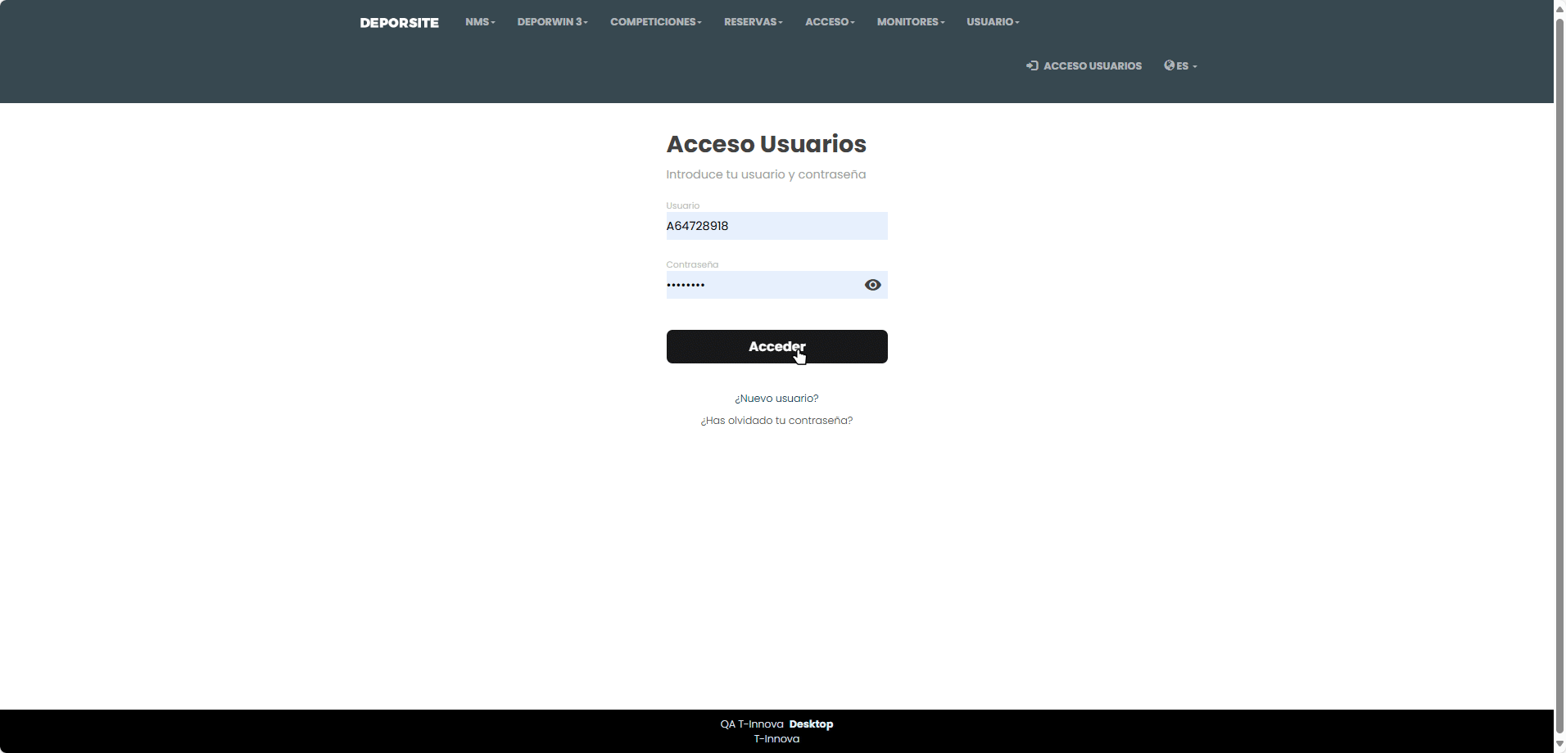Expand the ACCESO menu
The image size is (1566, 753).
pyautogui.click(x=830, y=22)
